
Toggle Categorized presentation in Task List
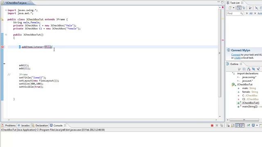(x=239, y=8)
